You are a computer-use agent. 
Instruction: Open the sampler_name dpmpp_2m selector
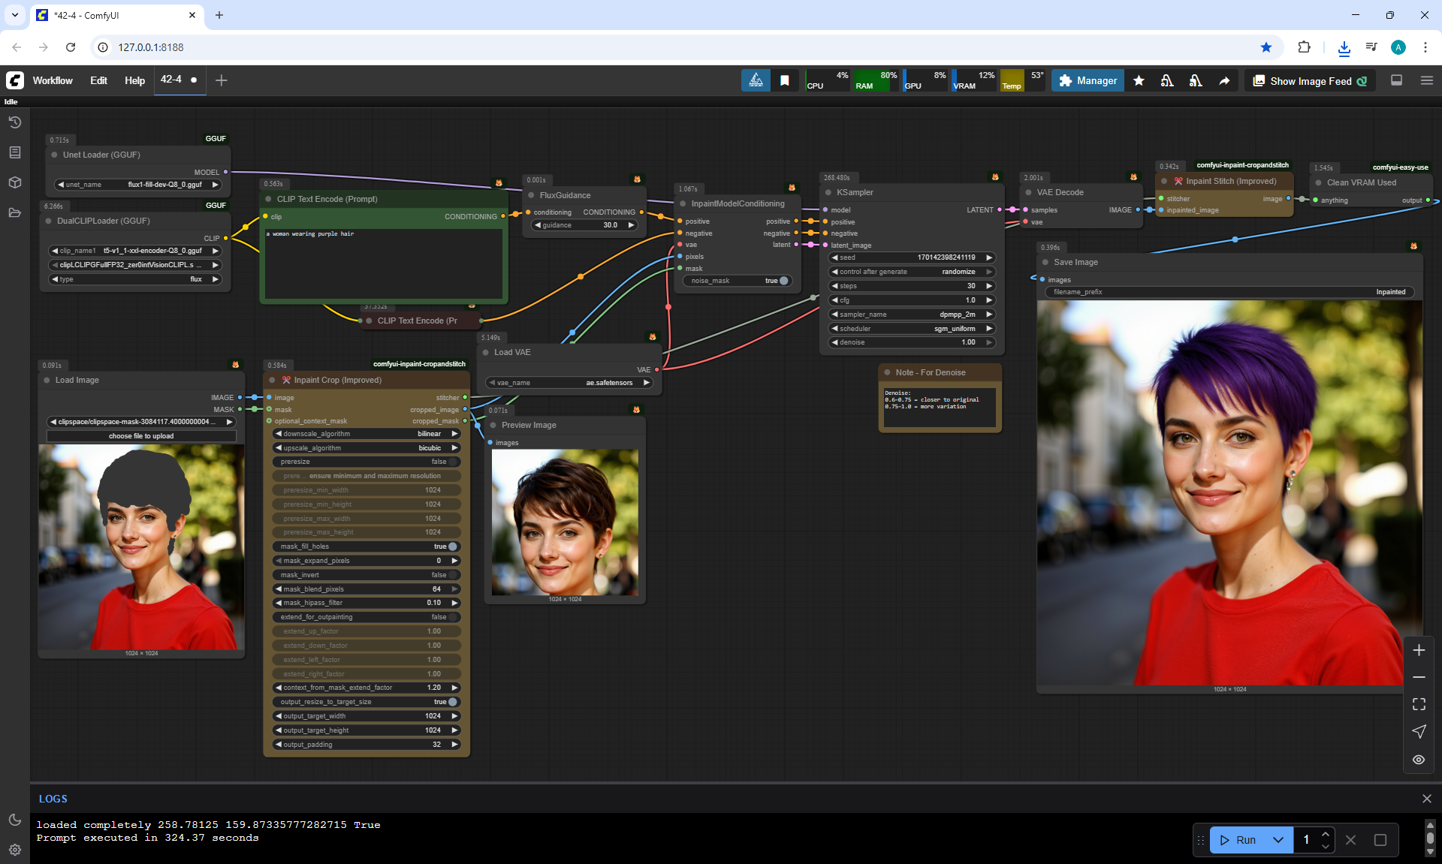point(912,315)
